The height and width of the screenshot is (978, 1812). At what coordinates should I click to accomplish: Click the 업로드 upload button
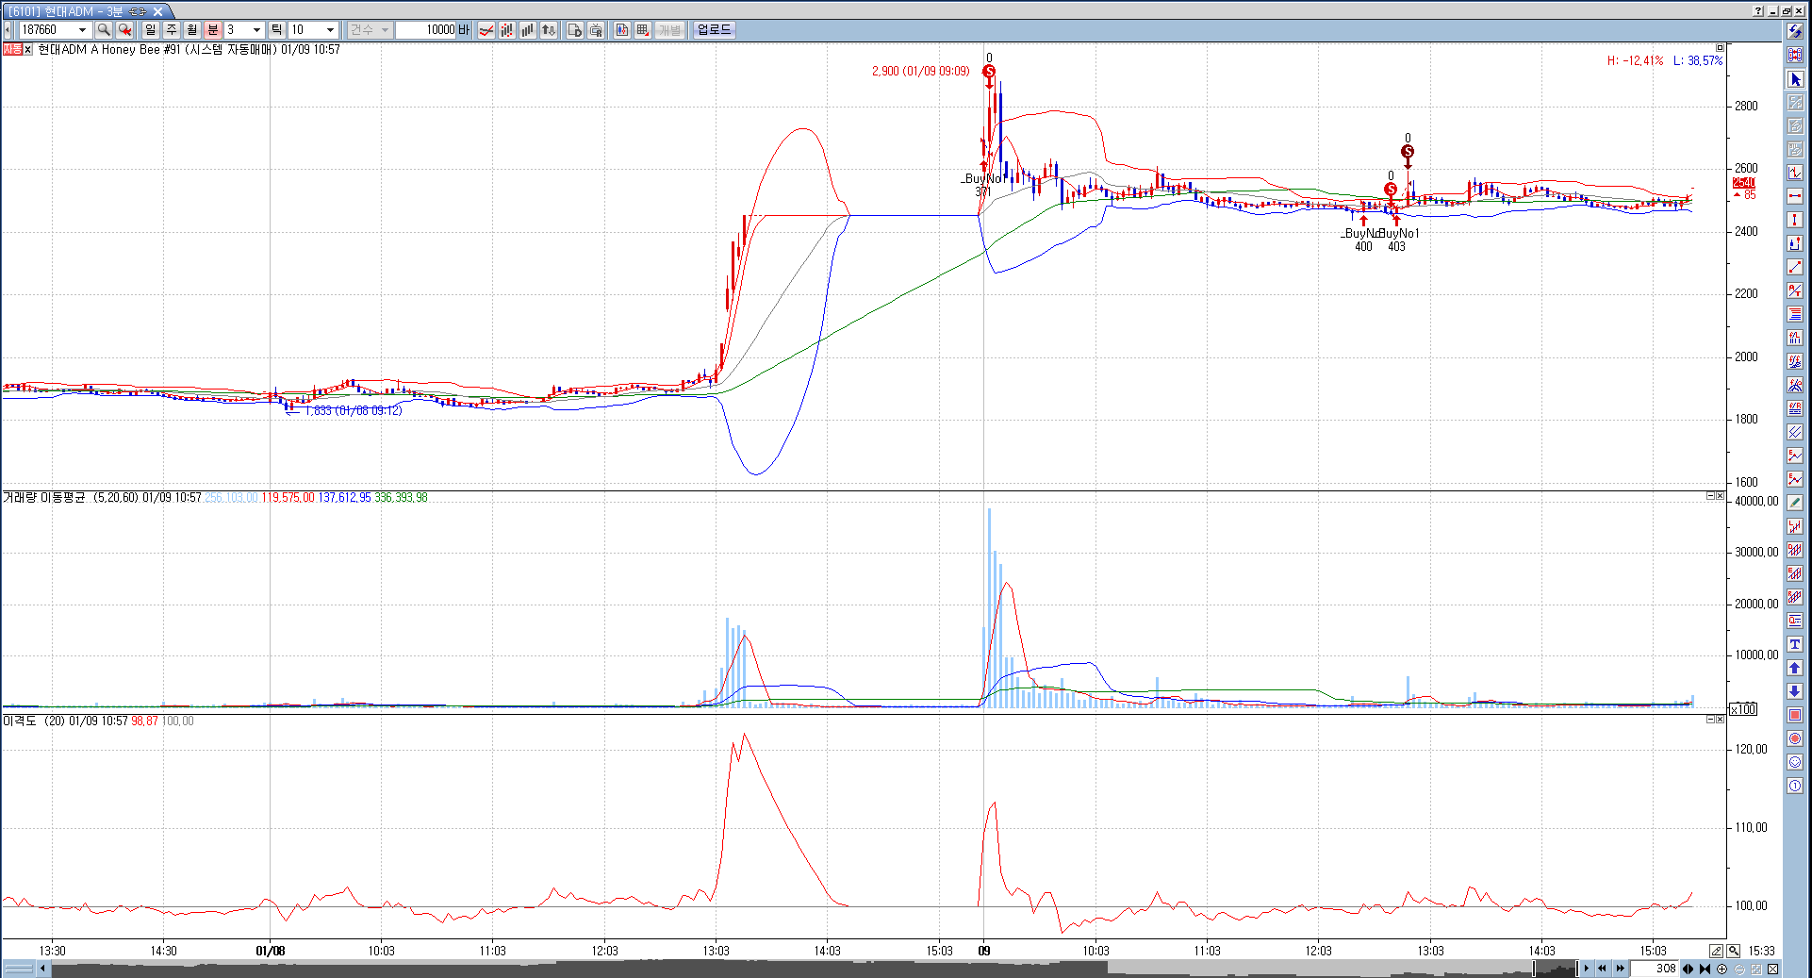714,30
